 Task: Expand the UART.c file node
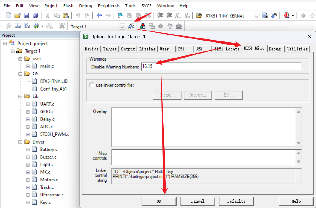[x=28, y=104]
